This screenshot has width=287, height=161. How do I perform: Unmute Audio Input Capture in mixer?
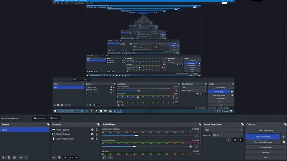tap(191, 136)
